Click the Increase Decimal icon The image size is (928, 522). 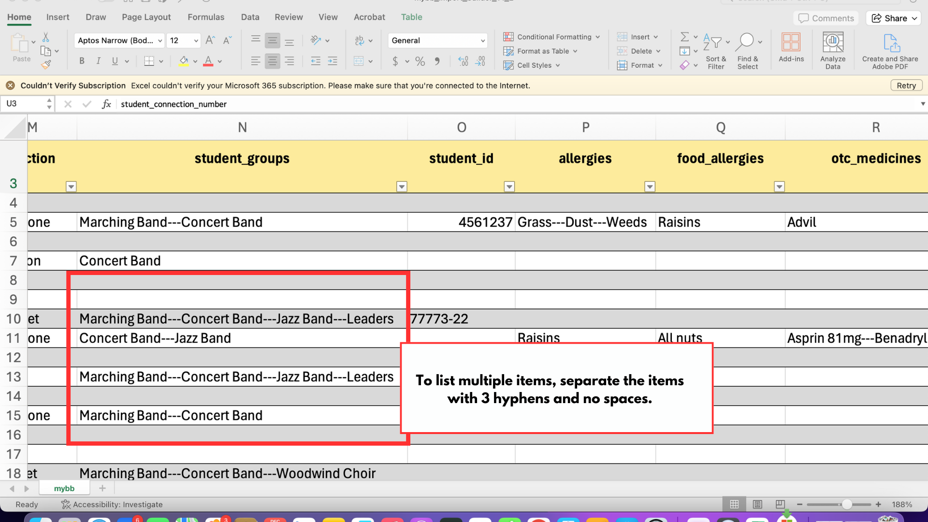tap(463, 61)
